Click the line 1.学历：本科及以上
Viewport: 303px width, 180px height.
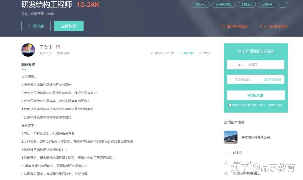(49, 133)
